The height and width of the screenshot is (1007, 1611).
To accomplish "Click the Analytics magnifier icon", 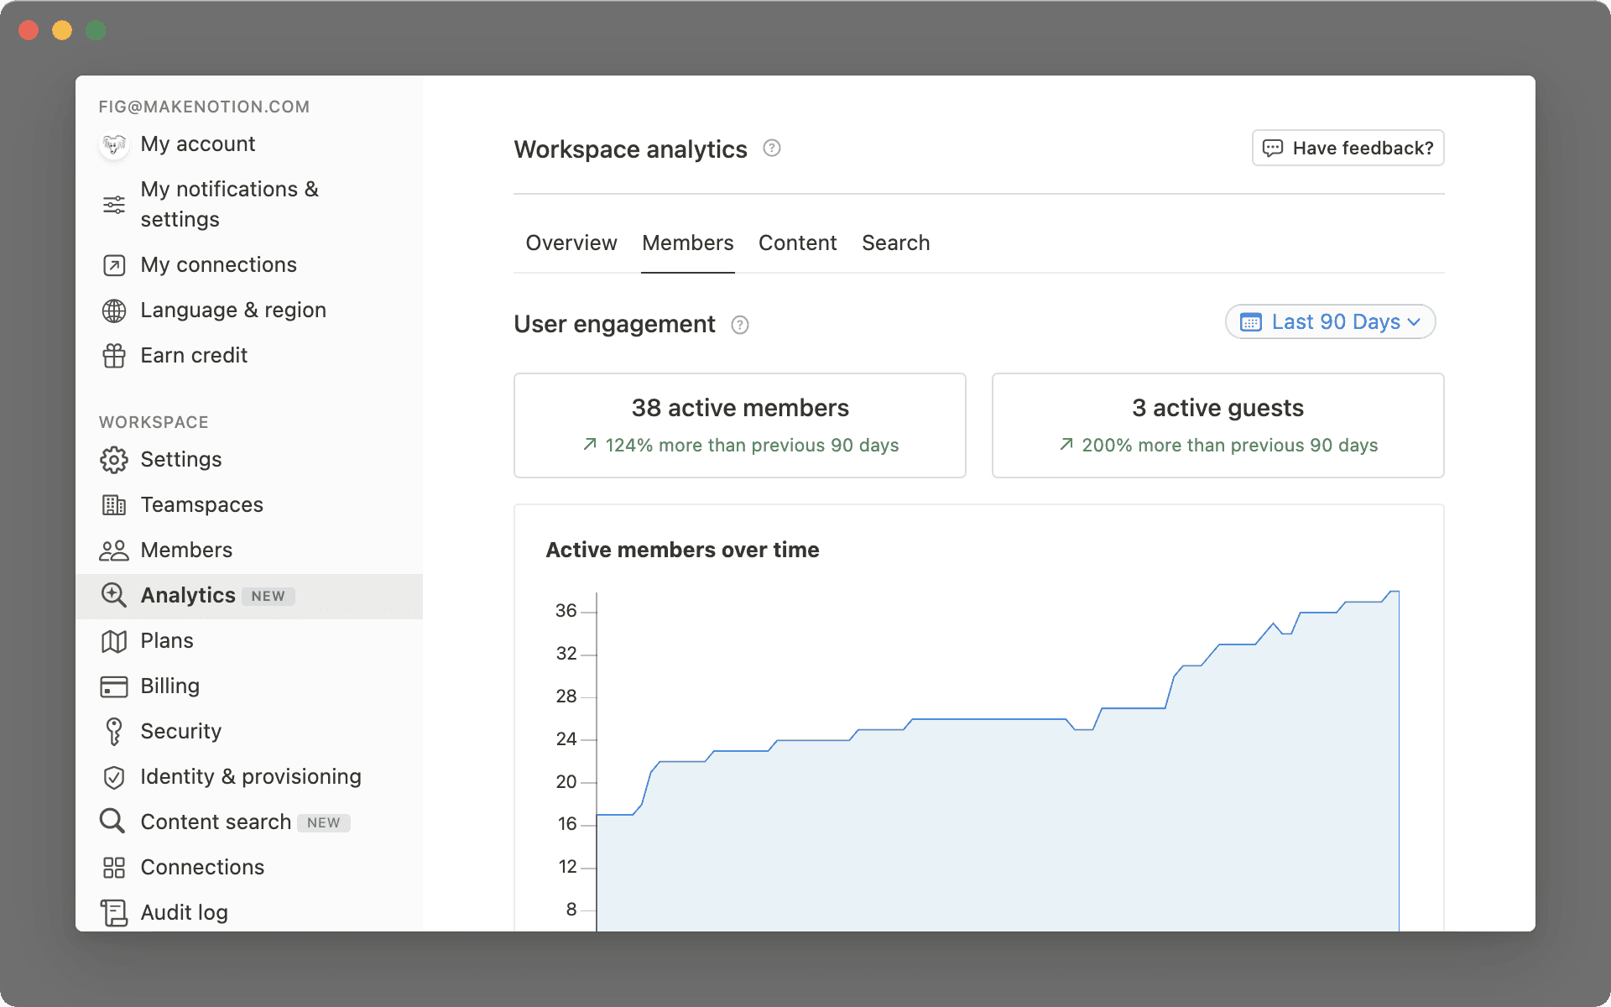I will click(x=114, y=595).
